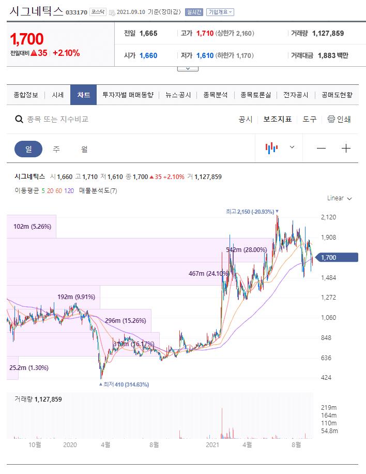Image resolution: width=366 pixels, height=474 pixels.
Task: Click the 이동평균 label
Action: pyautogui.click(x=27, y=191)
